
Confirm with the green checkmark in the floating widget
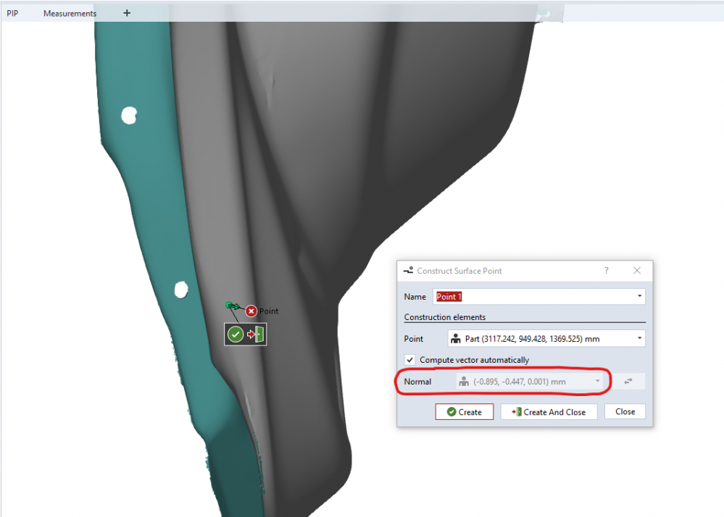pos(236,334)
